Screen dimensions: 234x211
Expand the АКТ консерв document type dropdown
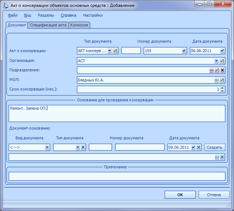pos(110,51)
